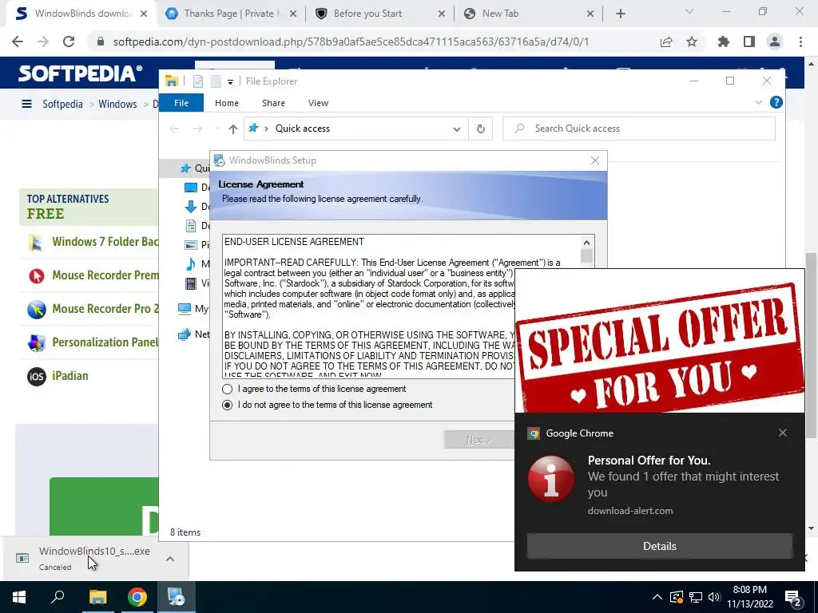Open Chrome from the taskbar
818x613 pixels.
point(137,597)
